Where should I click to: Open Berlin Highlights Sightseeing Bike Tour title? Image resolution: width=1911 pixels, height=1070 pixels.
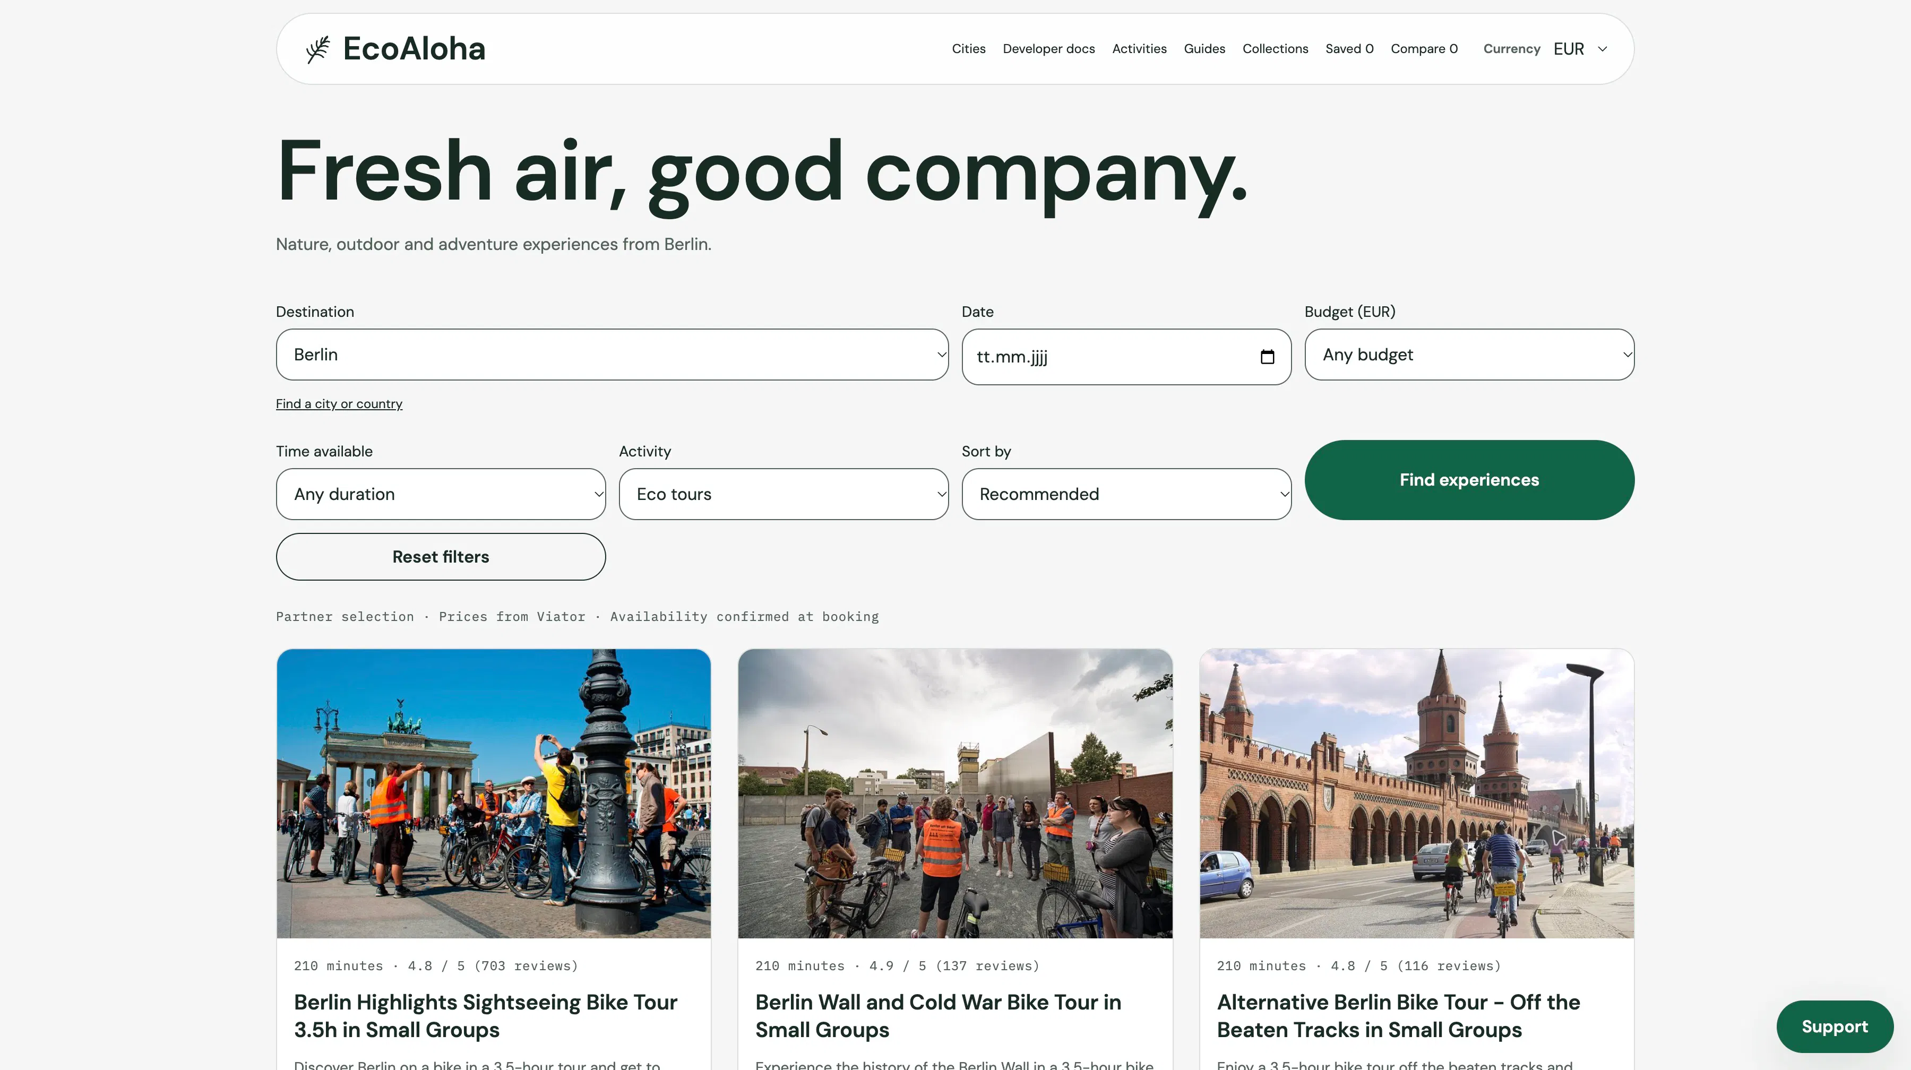(x=485, y=1016)
